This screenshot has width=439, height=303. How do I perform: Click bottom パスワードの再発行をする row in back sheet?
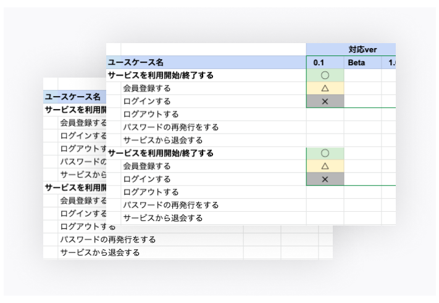[x=151, y=240]
